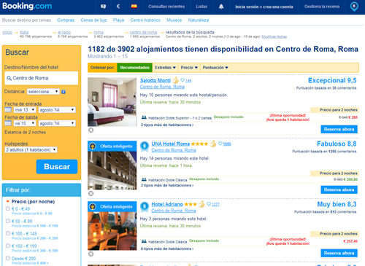This screenshot has width=365, height=266.
Task: Click Modificar fechas link in breadcrumb
Action: click(274, 36)
